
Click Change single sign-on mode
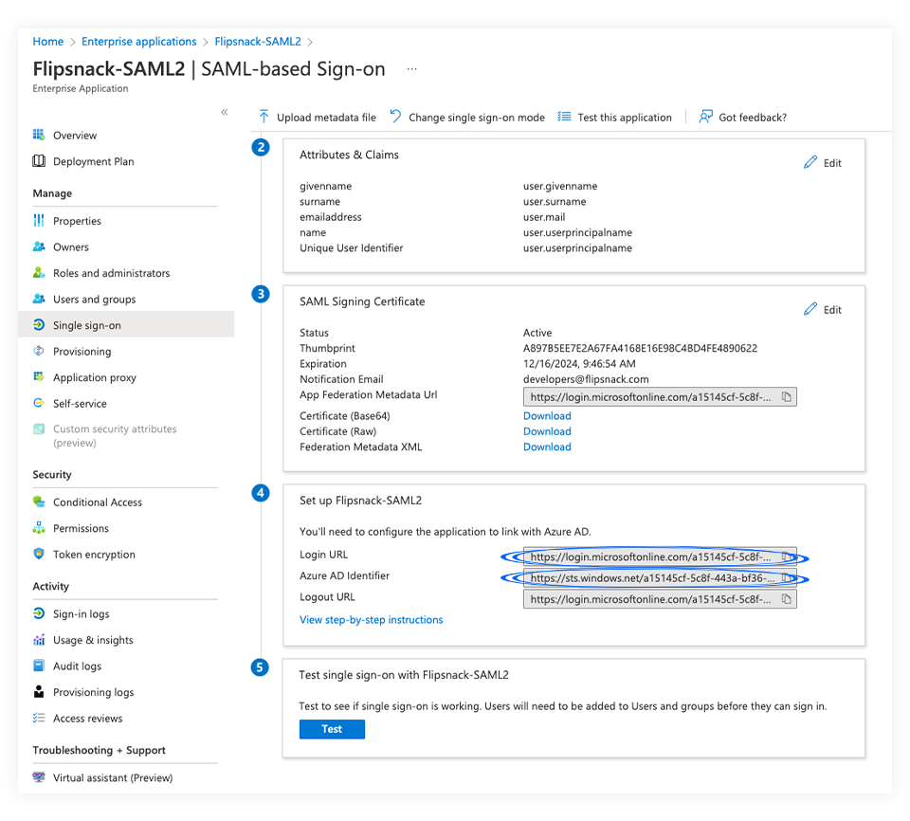[467, 118]
